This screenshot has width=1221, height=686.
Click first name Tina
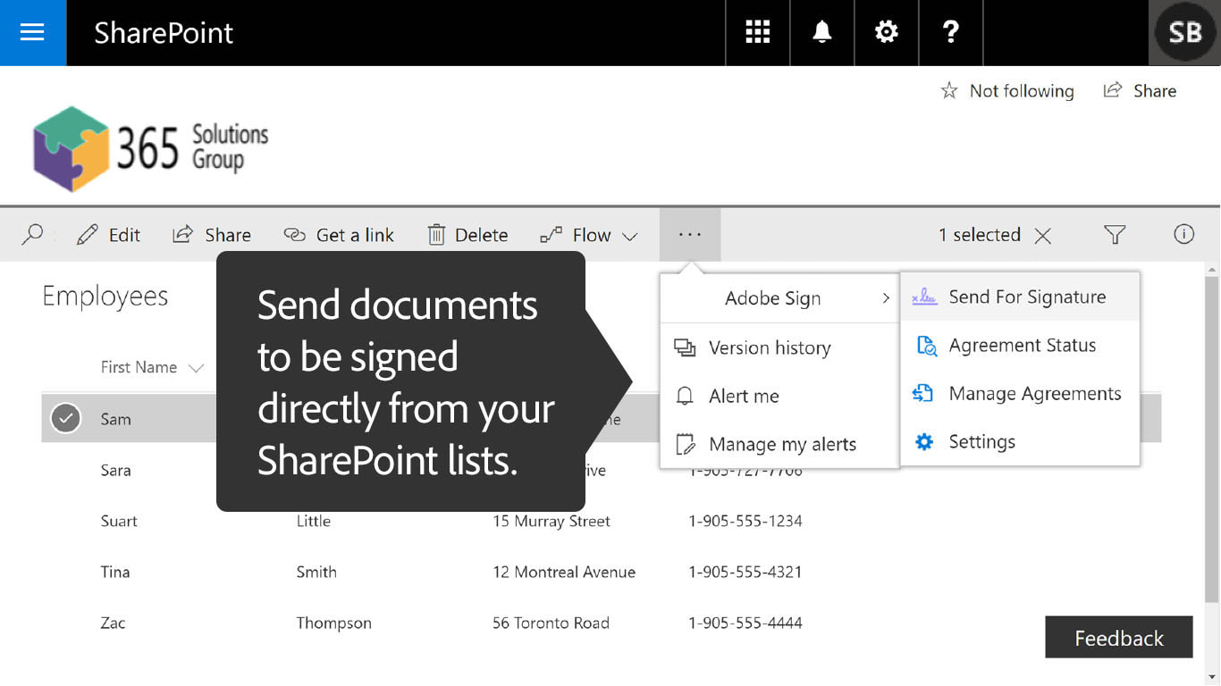coord(115,572)
